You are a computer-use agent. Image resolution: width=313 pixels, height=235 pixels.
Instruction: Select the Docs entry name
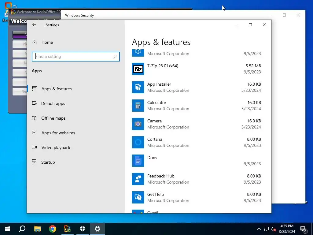coord(152,158)
